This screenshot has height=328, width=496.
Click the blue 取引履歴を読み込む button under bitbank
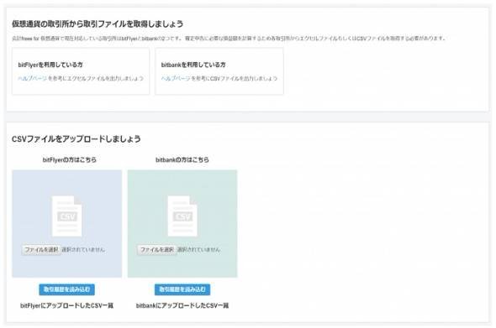click(x=182, y=289)
